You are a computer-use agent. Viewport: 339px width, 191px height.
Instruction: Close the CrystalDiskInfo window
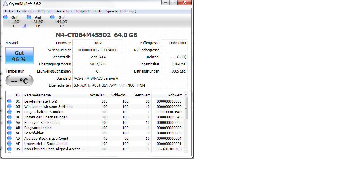coord(185,3)
